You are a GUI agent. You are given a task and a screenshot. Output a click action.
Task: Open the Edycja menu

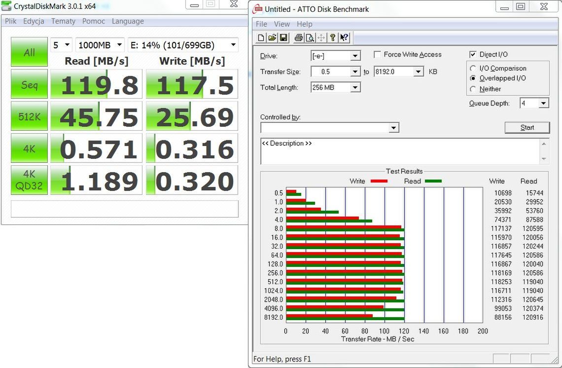pos(34,21)
